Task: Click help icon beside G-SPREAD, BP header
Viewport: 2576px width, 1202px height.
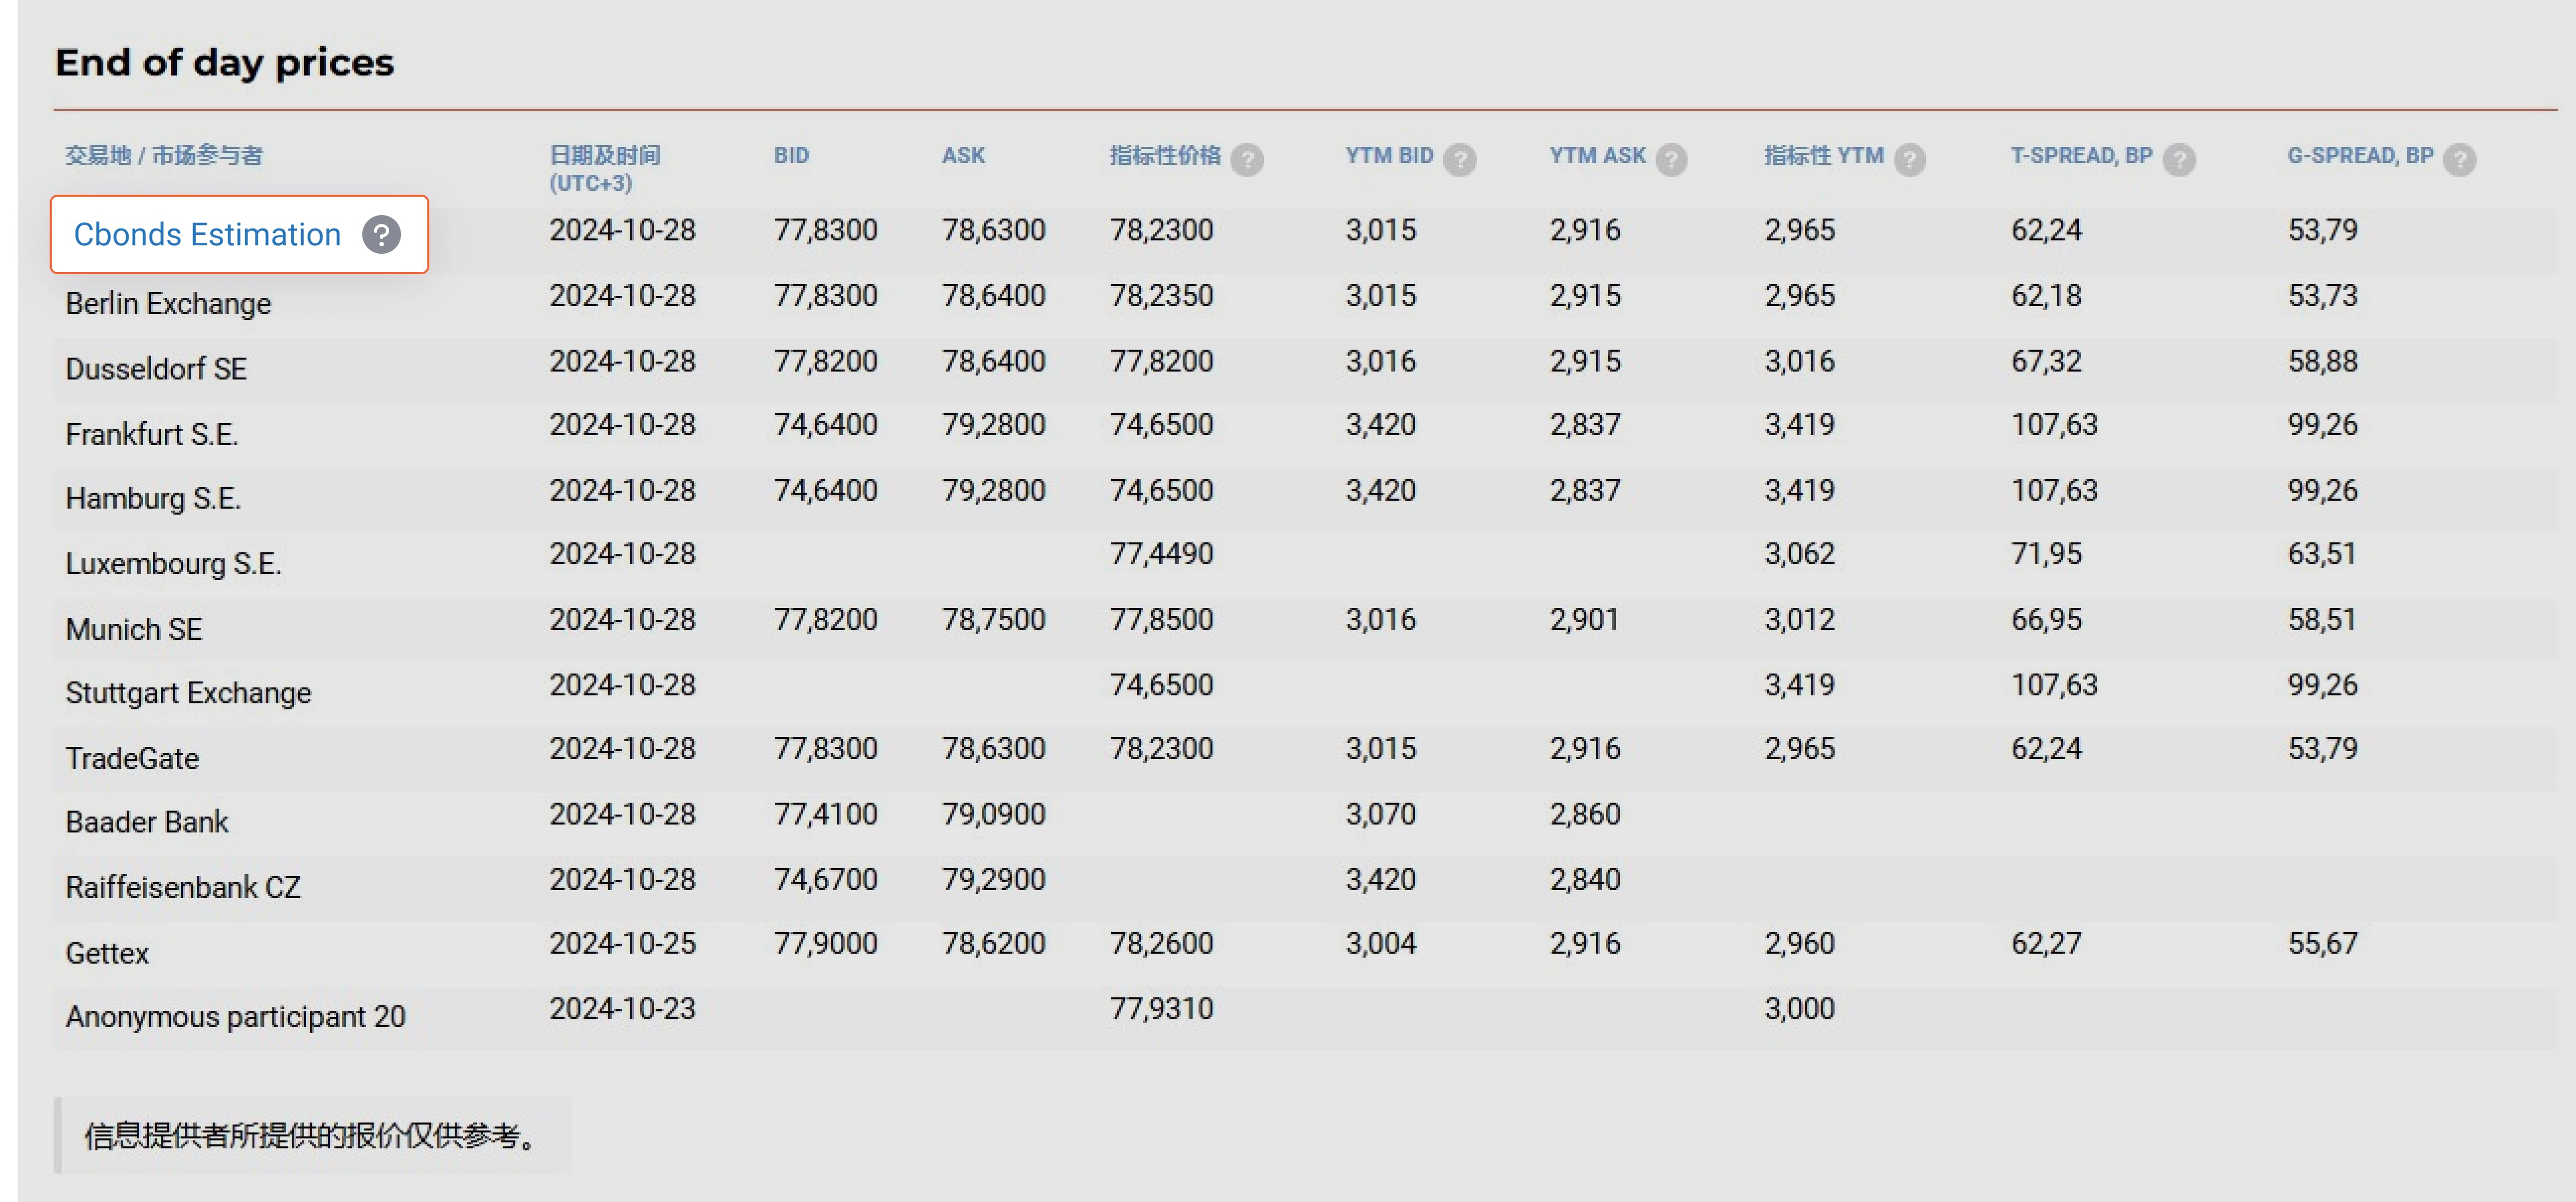Action: [x=2460, y=159]
